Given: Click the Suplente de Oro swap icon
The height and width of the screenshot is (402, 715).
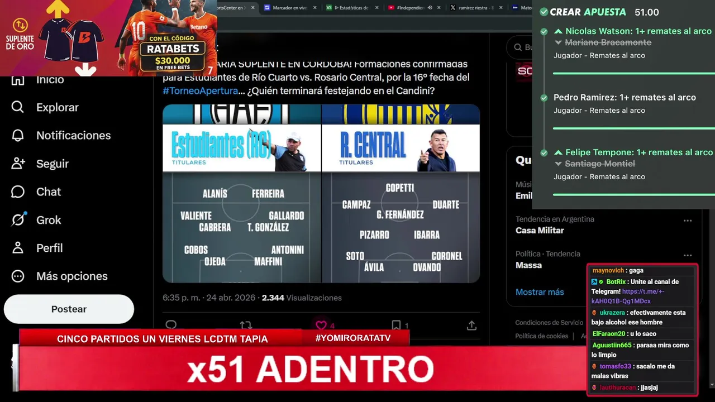Looking at the screenshot, I should (20, 26).
